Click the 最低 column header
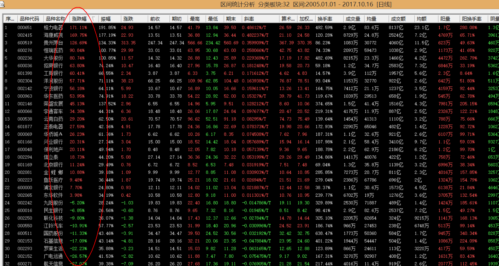 [x=213, y=19]
